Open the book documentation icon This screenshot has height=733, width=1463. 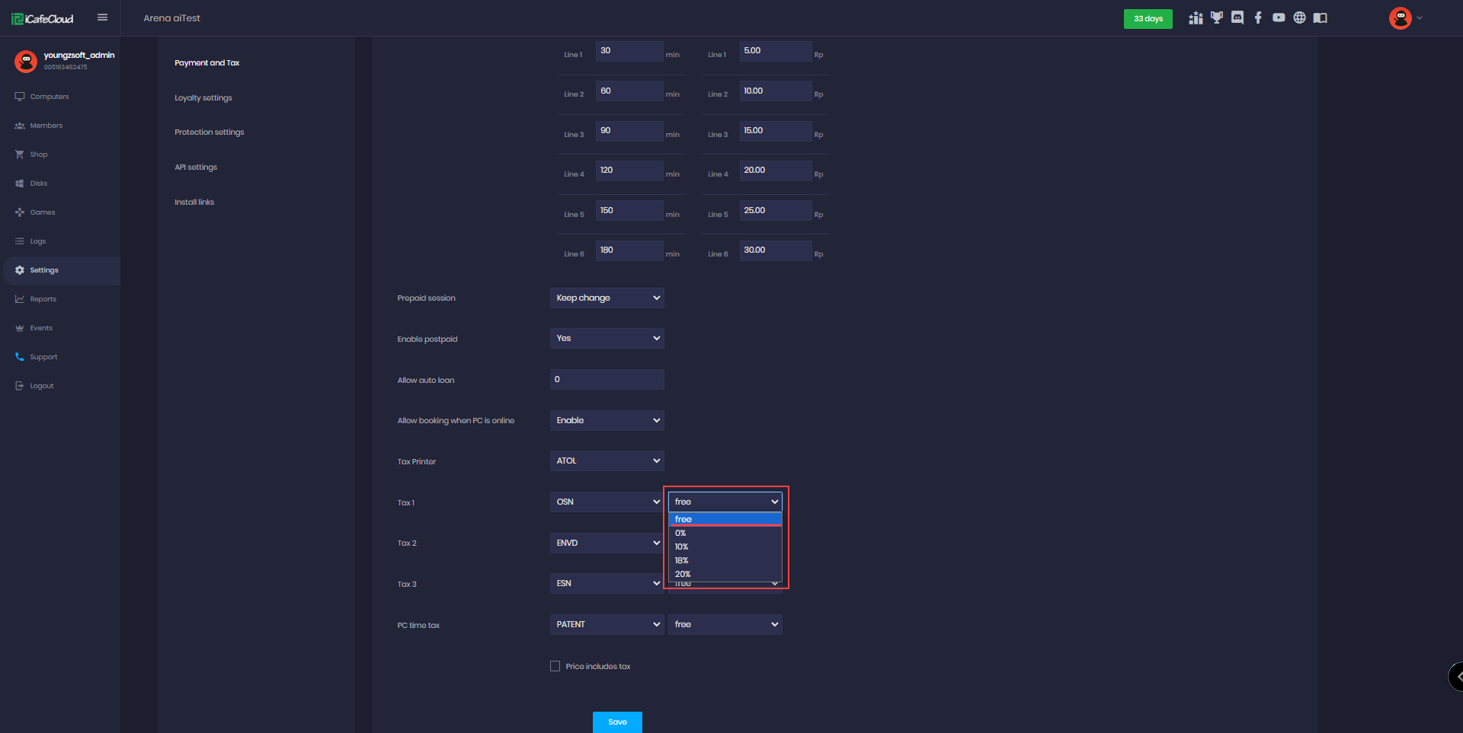1321,18
